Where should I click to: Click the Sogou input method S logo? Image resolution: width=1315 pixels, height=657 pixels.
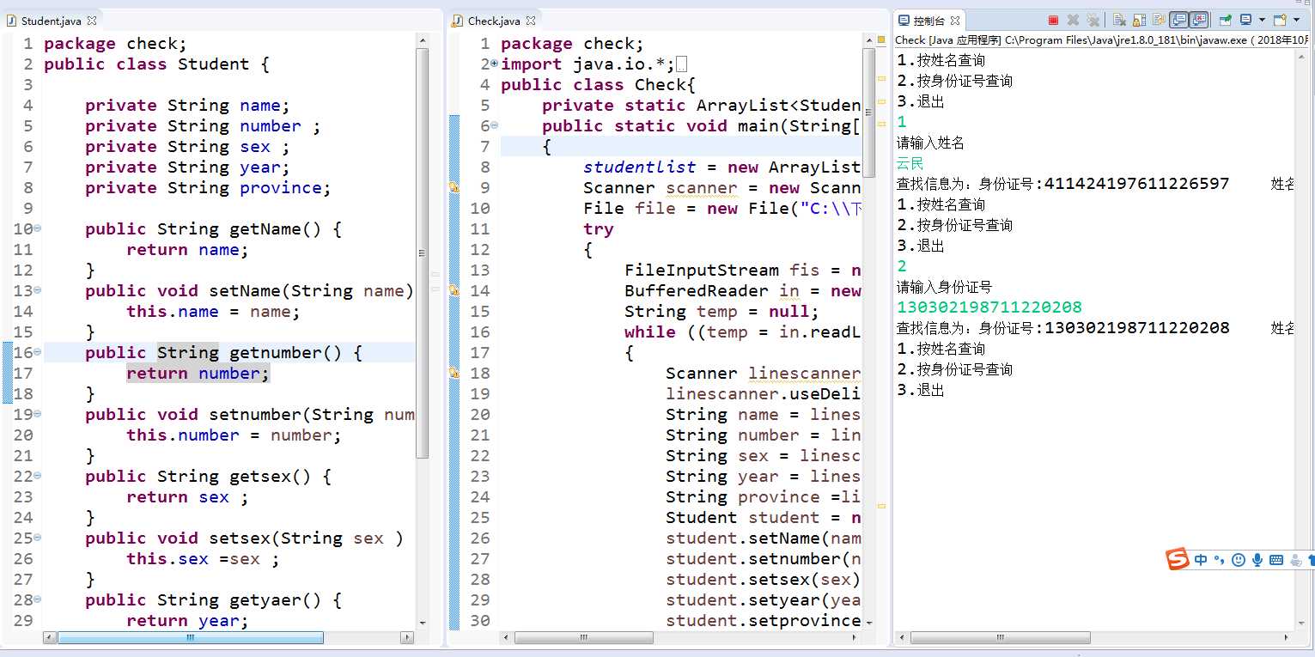tap(1178, 560)
